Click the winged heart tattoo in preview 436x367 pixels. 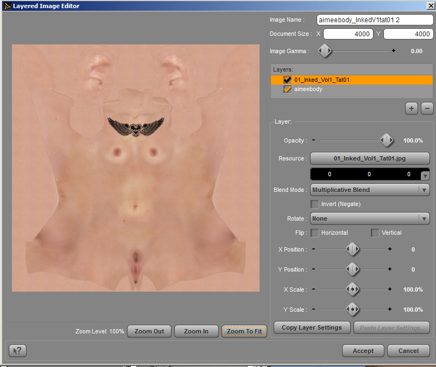pos(136,127)
